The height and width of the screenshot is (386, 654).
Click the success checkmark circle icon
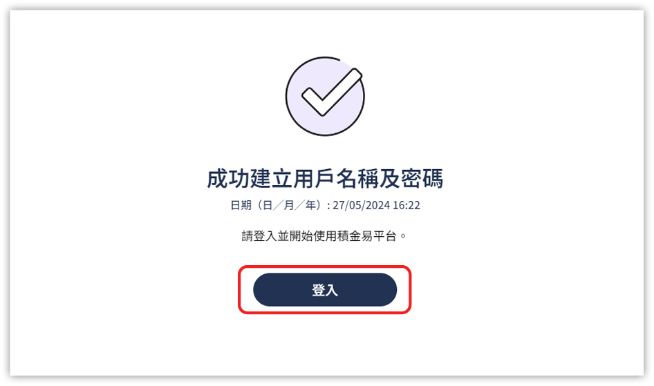(325, 96)
